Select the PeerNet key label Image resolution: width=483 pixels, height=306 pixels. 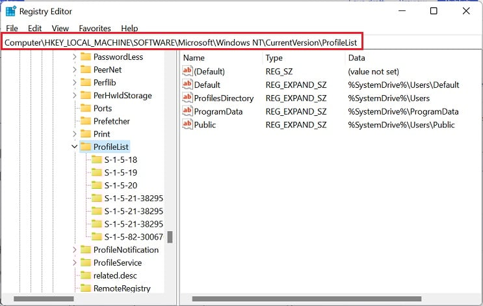107,70
